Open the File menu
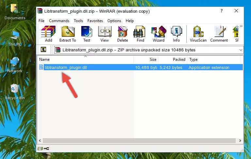The height and width of the screenshot is (159, 251). 41,21
